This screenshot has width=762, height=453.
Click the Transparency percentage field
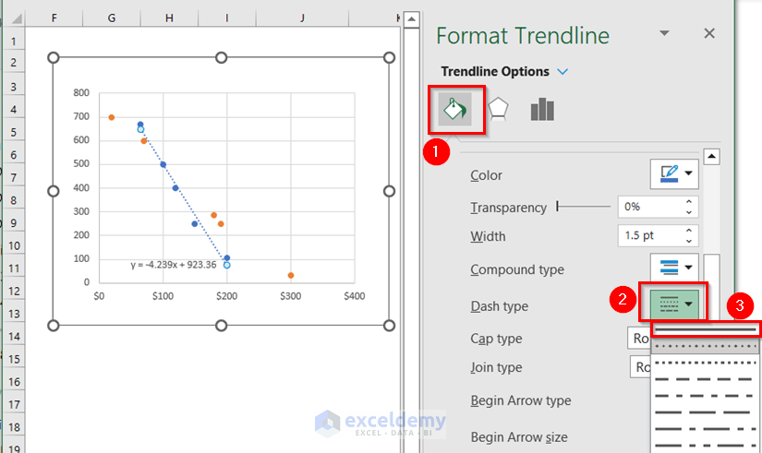(650, 207)
